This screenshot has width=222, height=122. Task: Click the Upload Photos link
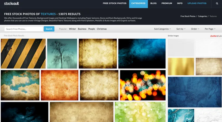coord(197,3)
